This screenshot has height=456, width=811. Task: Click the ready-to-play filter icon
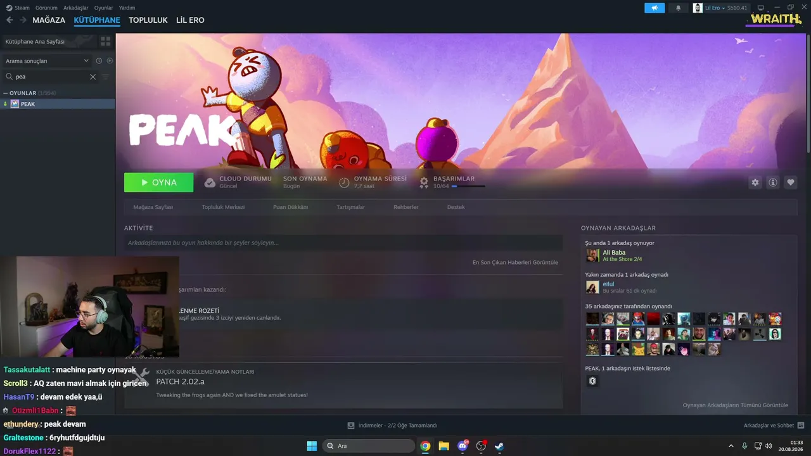(110, 61)
